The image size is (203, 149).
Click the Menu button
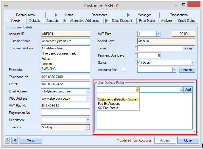[x=30, y=140]
